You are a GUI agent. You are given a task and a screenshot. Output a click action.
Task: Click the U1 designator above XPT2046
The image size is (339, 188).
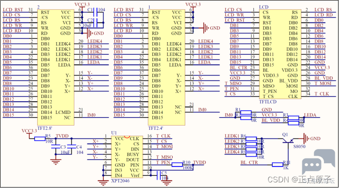pyautogui.click(x=114, y=133)
